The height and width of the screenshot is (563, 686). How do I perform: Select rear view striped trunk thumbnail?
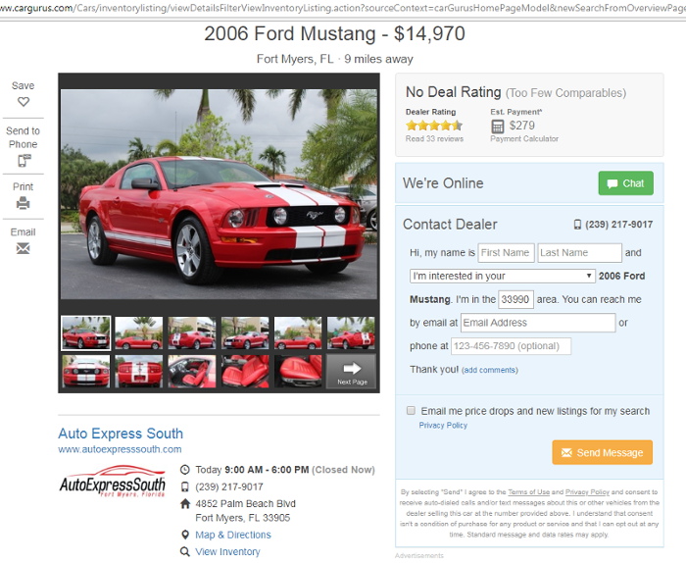point(139,372)
